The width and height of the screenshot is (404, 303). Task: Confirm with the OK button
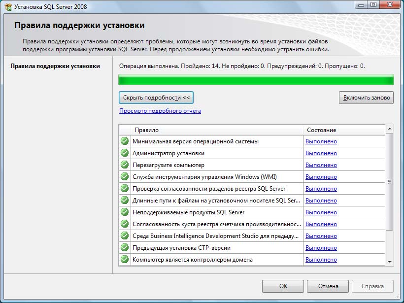pyautogui.click(x=283, y=286)
